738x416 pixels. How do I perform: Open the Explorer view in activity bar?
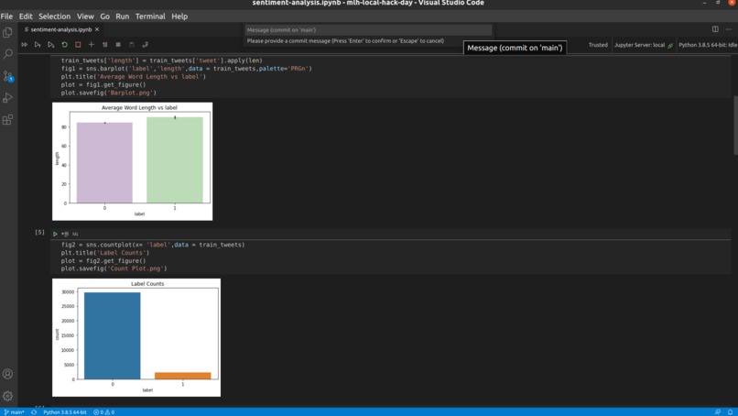pos(7,32)
